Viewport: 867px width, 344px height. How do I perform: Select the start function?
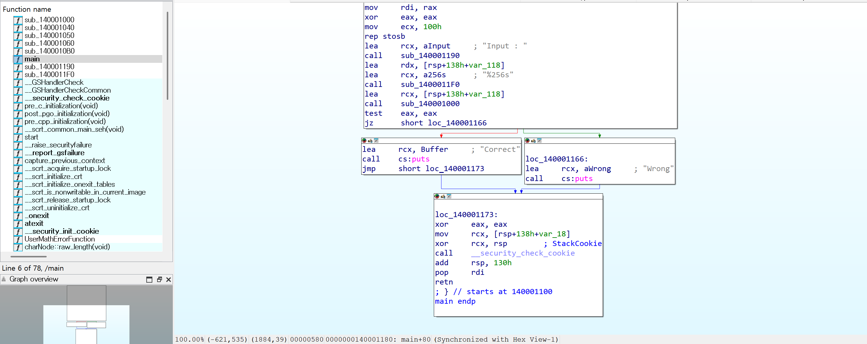click(31, 137)
